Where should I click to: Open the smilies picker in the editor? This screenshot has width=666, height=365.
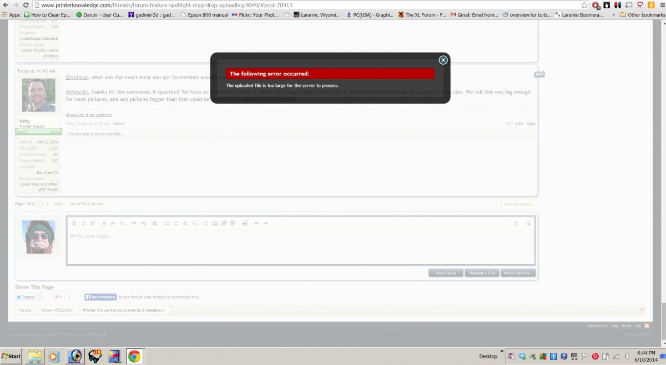(205, 223)
